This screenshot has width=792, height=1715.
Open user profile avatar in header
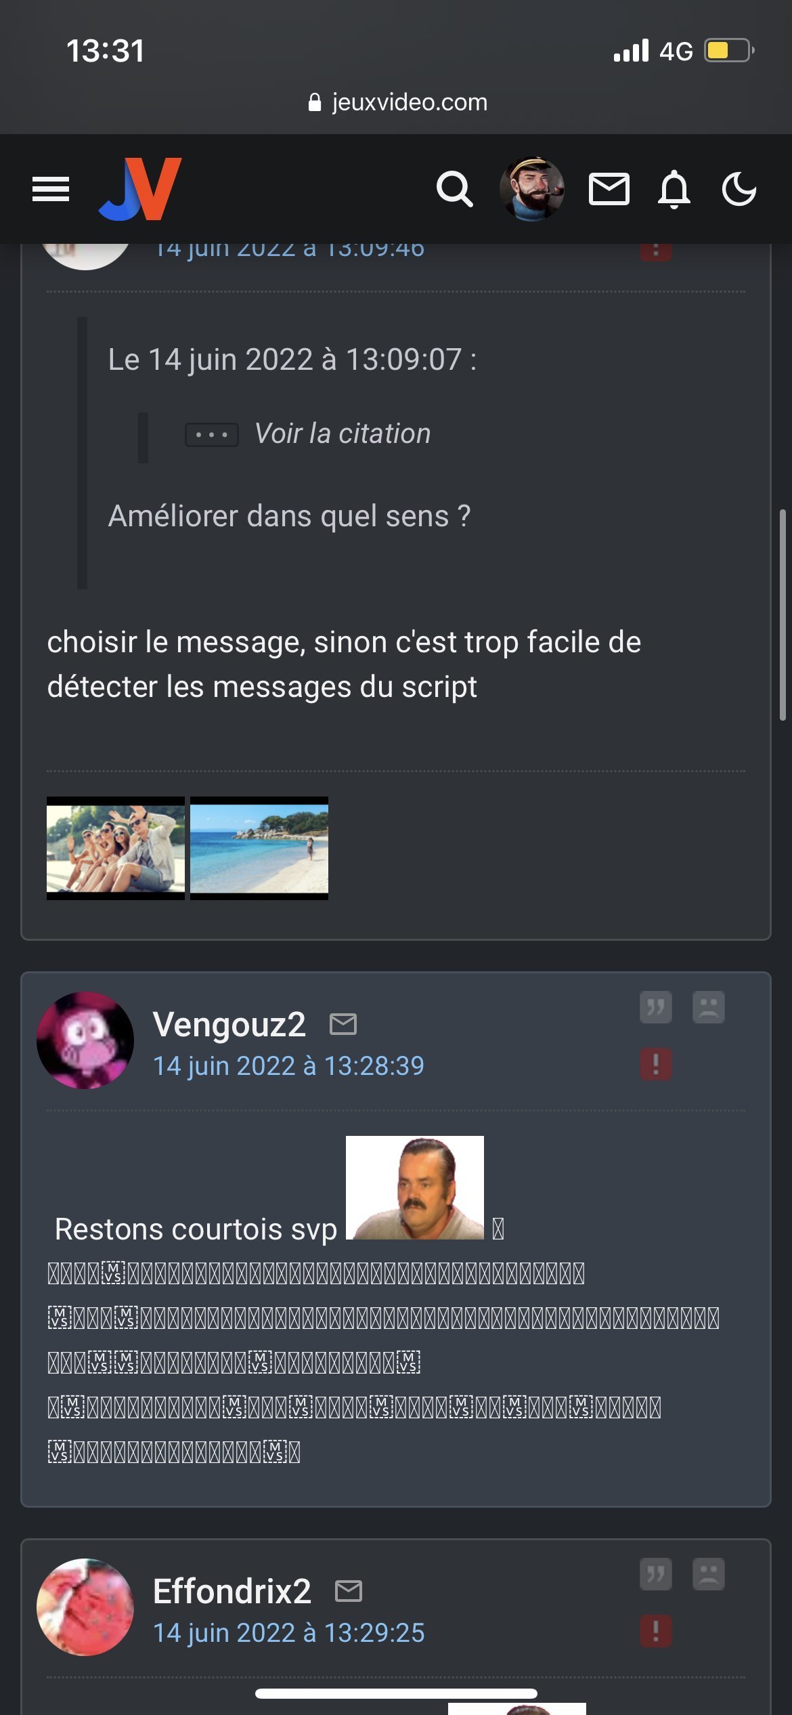click(x=532, y=189)
